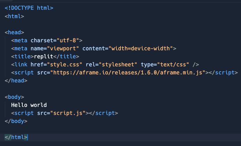Click the closing head tag
241x146 pixels.
[16, 81]
